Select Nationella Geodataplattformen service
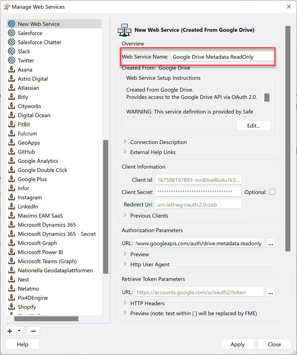The width and height of the screenshot is (297, 355). click(55, 271)
